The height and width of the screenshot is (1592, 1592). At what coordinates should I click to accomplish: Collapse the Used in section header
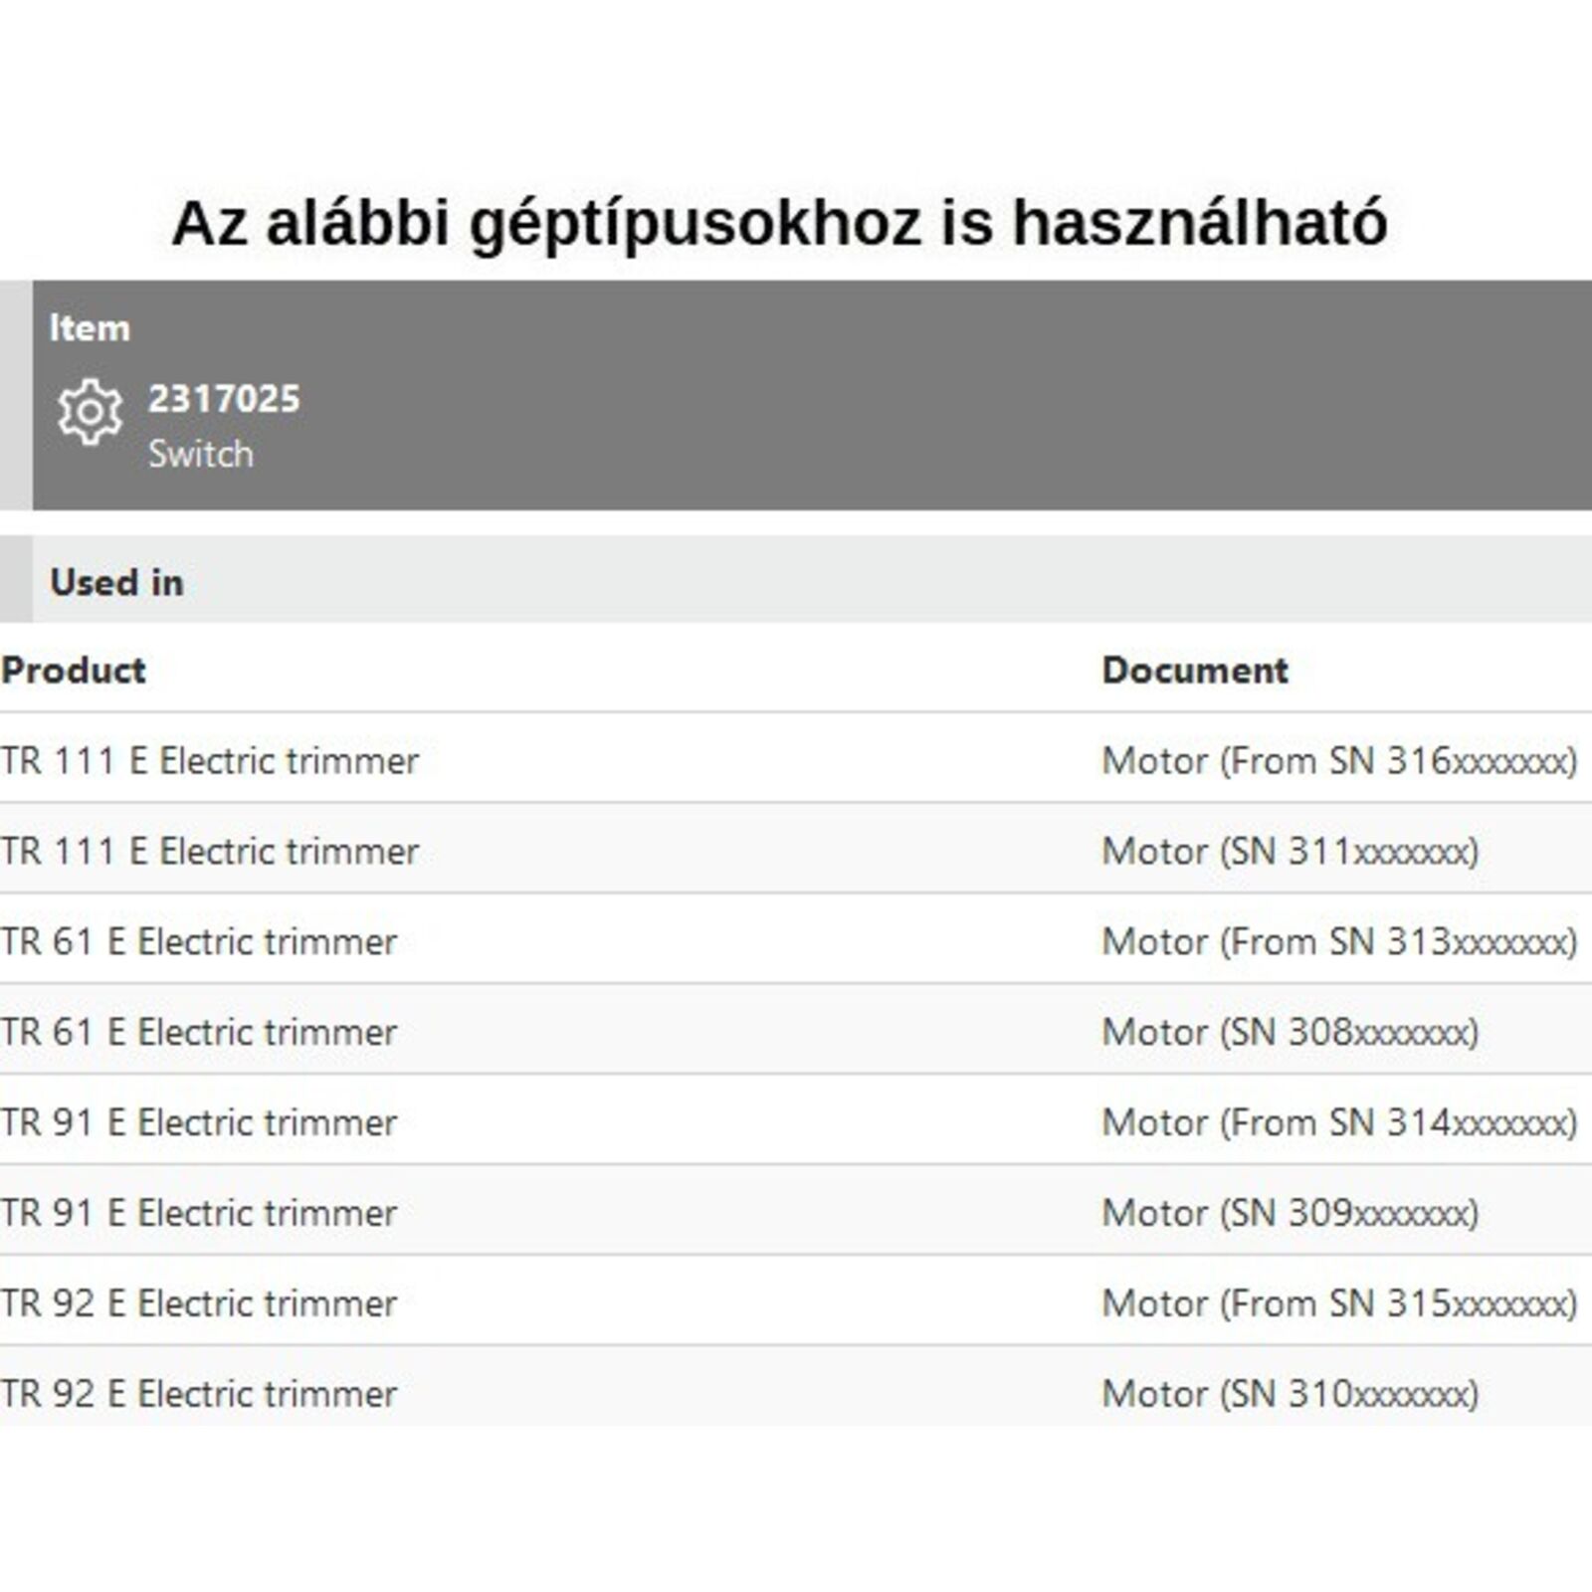coord(116,582)
